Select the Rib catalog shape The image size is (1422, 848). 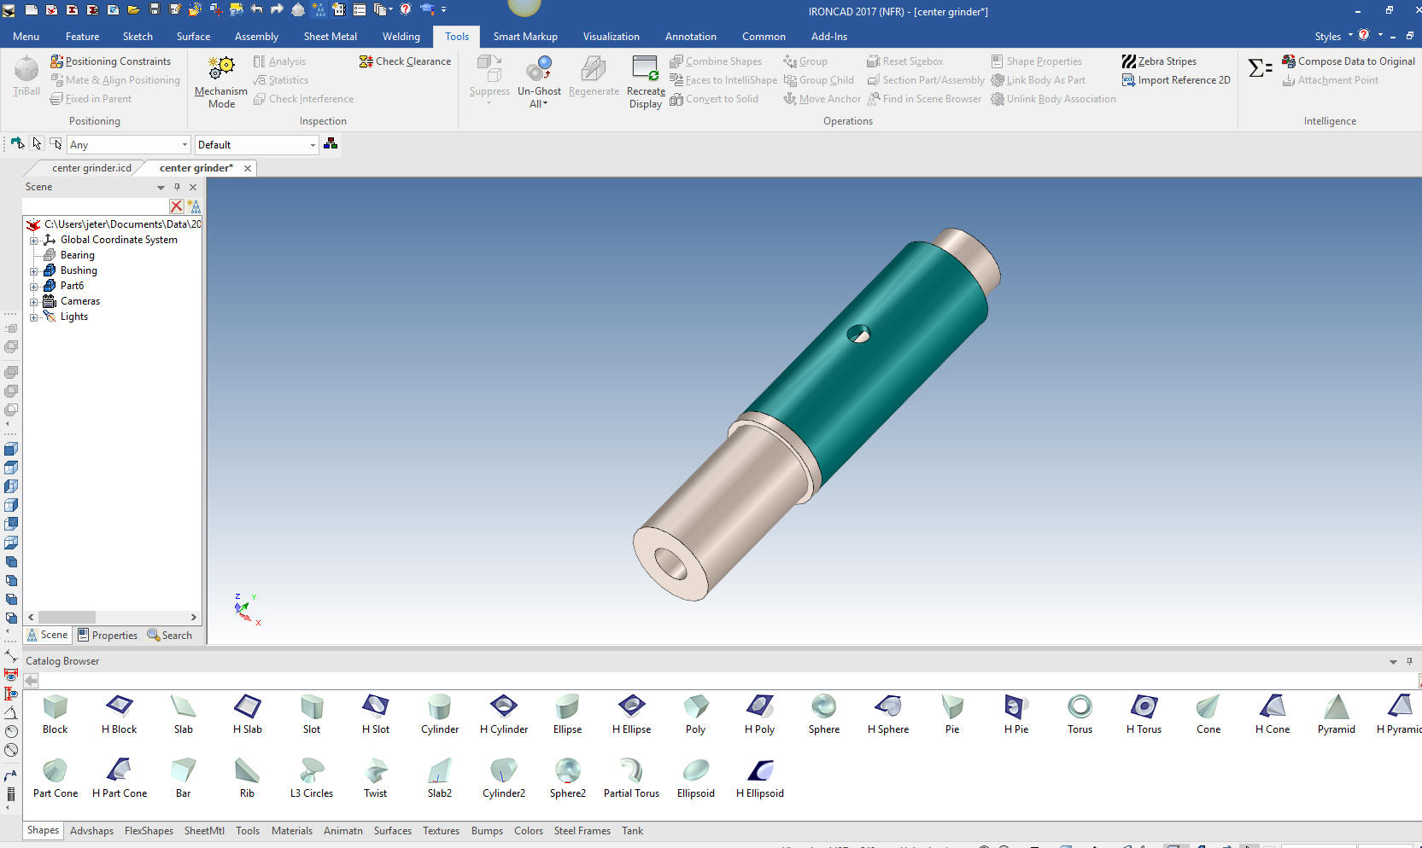pos(247,778)
